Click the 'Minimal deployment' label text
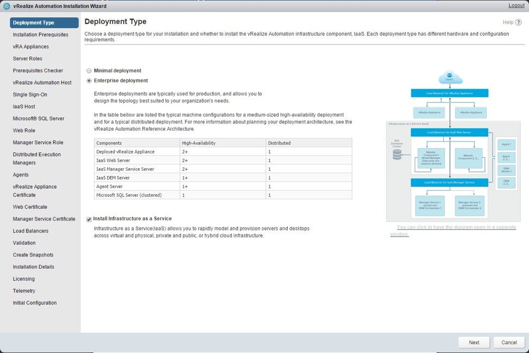 point(117,70)
